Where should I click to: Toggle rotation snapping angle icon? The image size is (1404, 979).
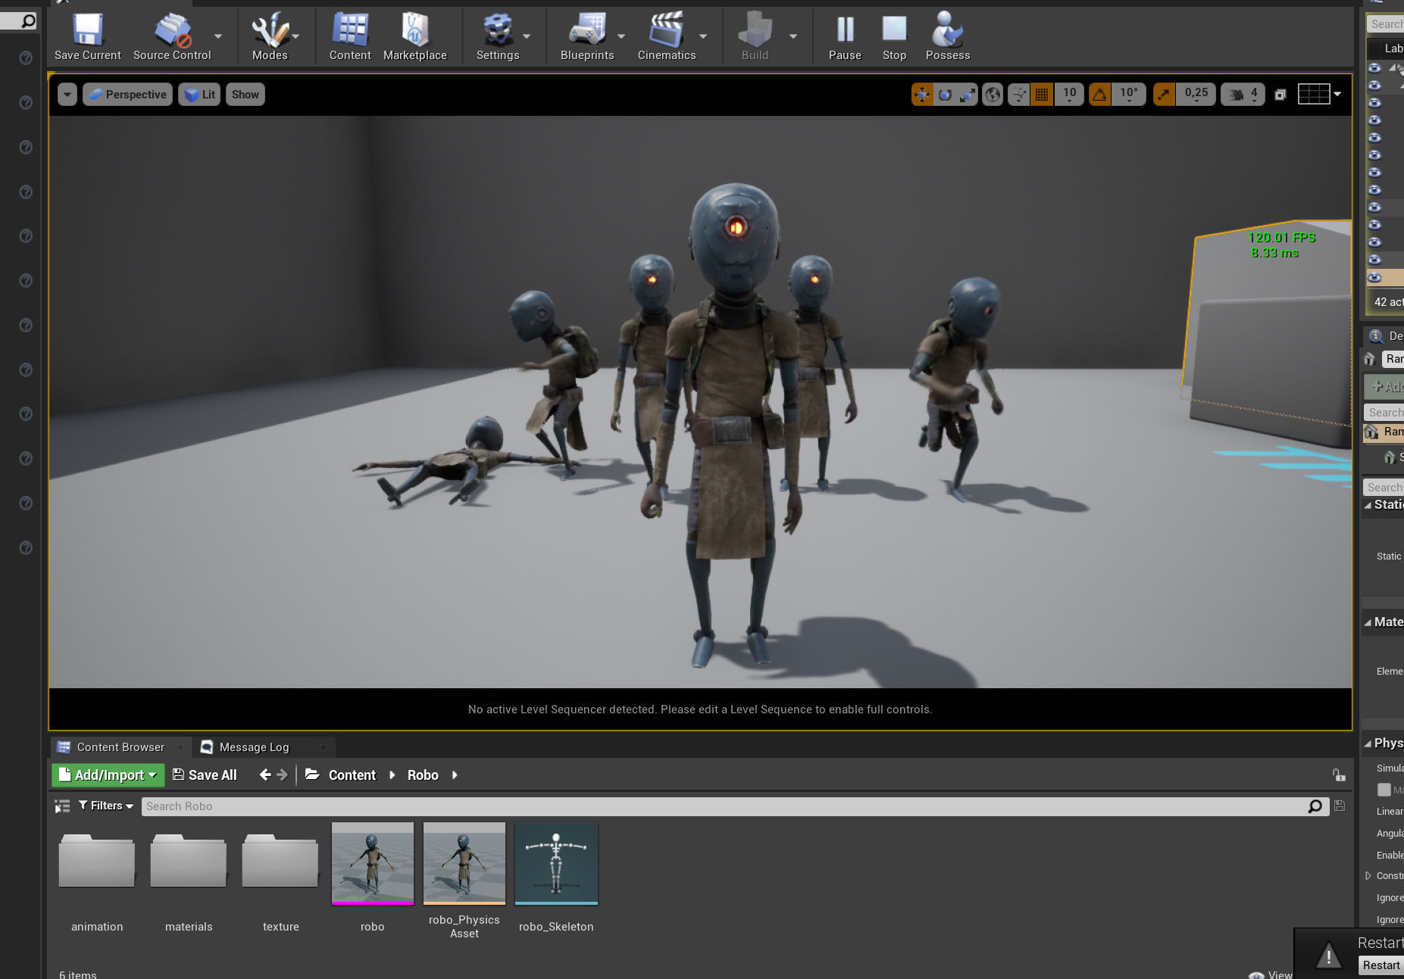[1099, 95]
